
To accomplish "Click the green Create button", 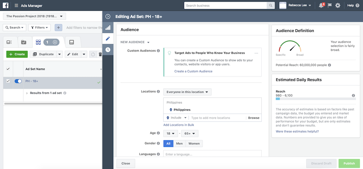I will point(17,54).
